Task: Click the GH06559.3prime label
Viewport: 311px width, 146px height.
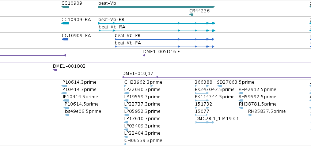Action: pos(143,141)
